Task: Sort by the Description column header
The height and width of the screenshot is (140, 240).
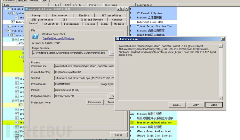Action: pos(156,5)
